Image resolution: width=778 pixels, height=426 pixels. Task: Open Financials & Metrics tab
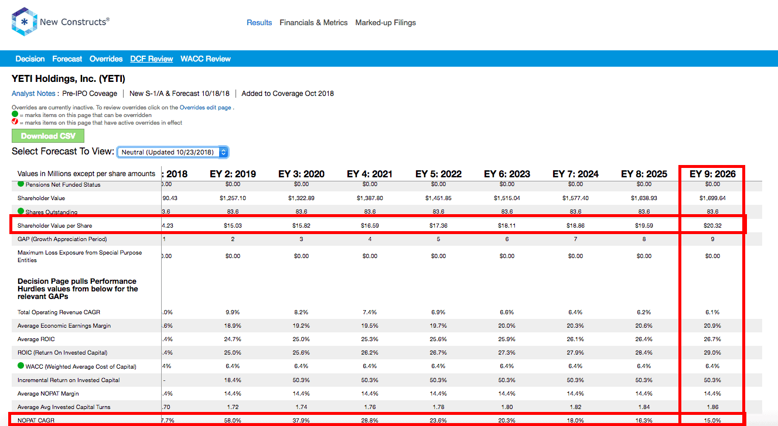coord(313,23)
